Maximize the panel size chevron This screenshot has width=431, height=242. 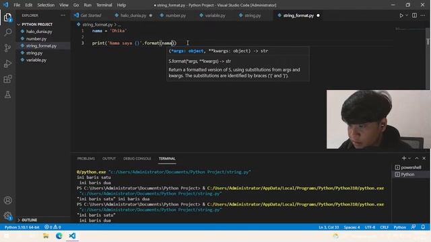point(417,159)
